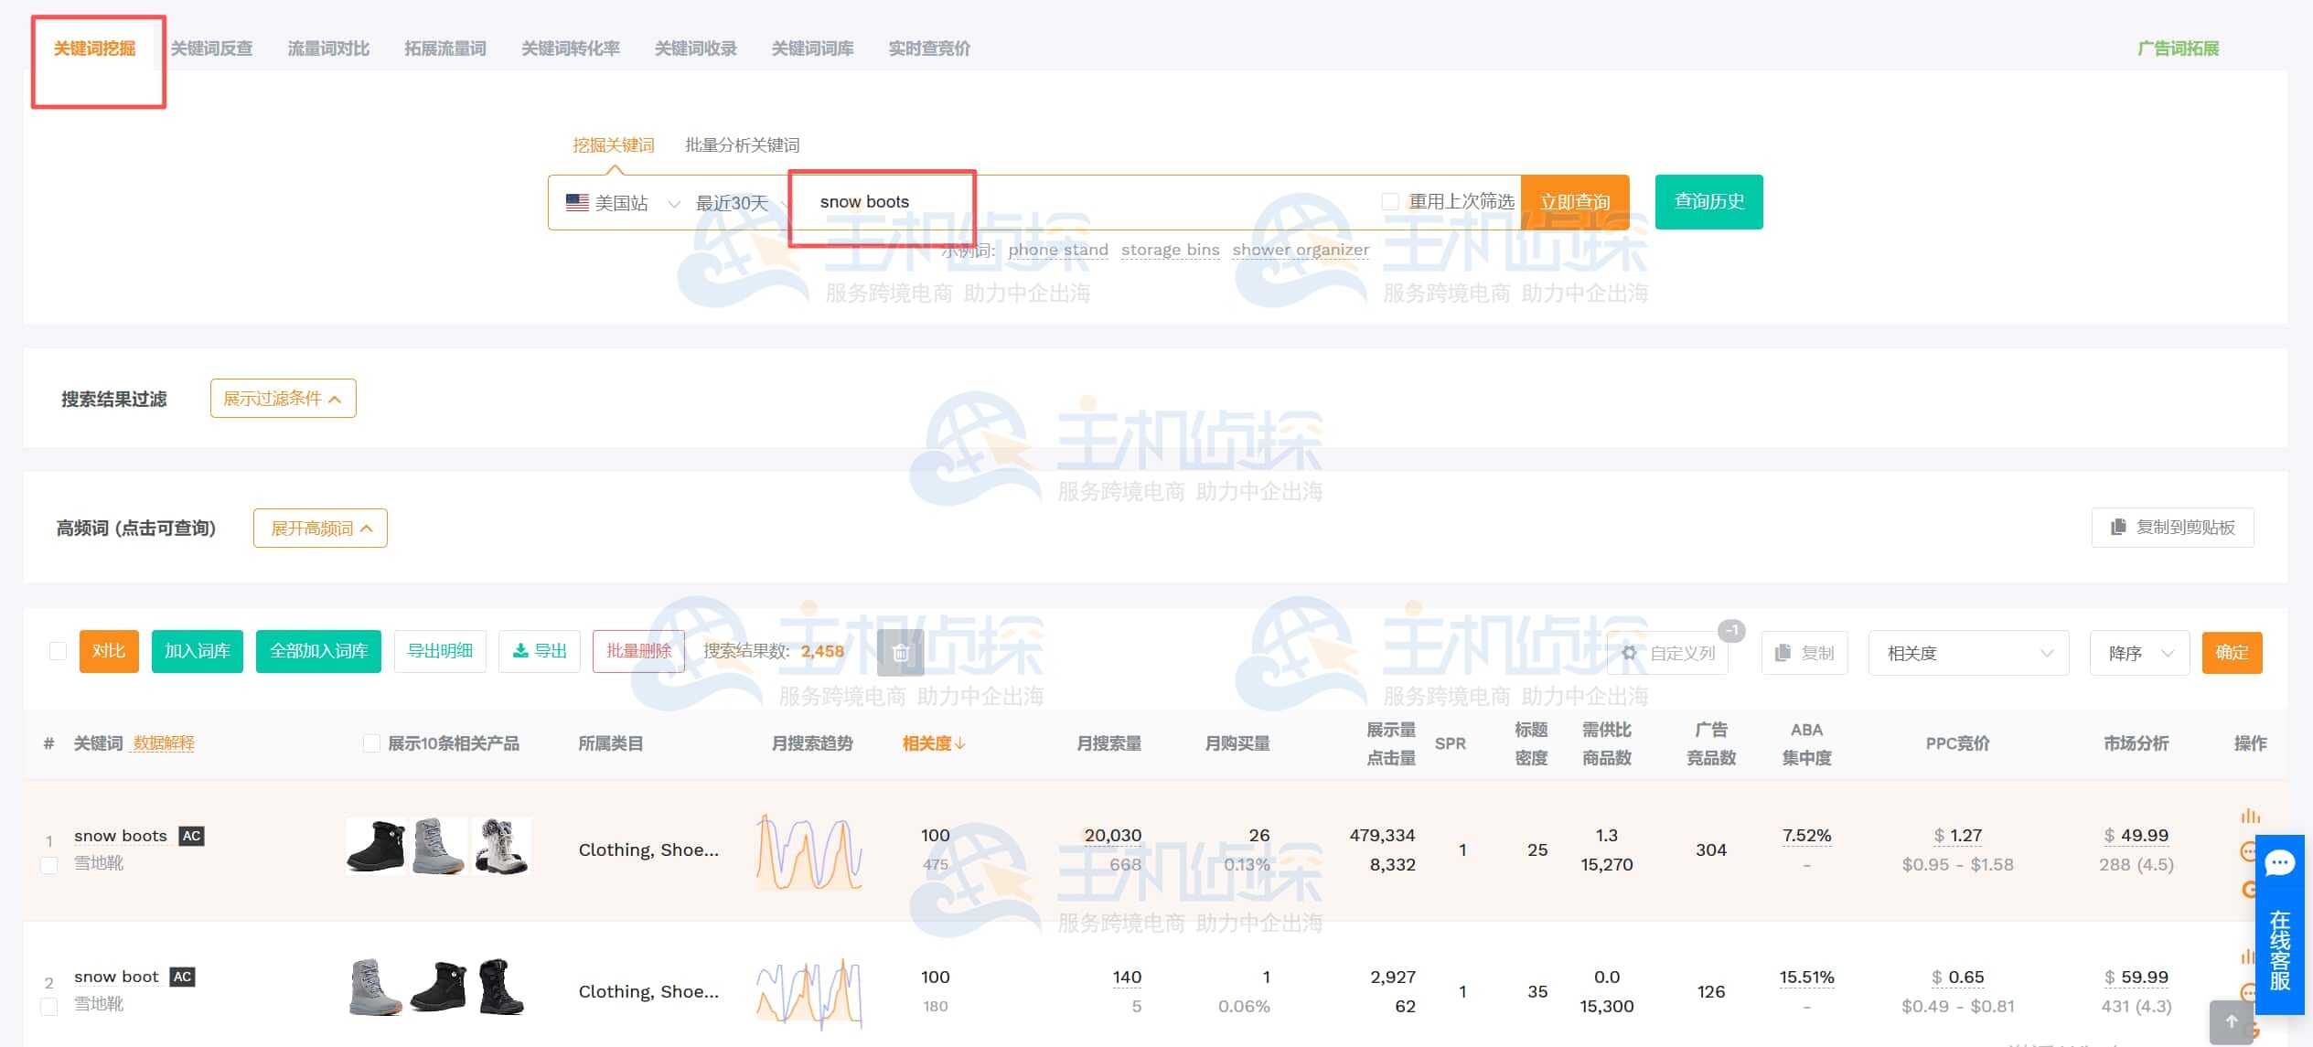Open the 降序 order dropdown
The height and width of the screenshot is (1047, 2313).
point(2138,653)
